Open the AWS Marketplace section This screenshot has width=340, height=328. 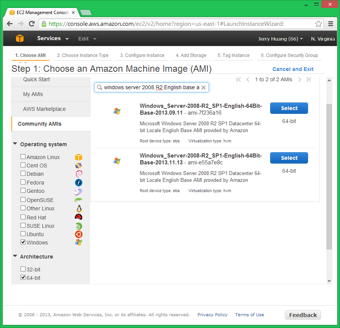[x=51, y=109]
